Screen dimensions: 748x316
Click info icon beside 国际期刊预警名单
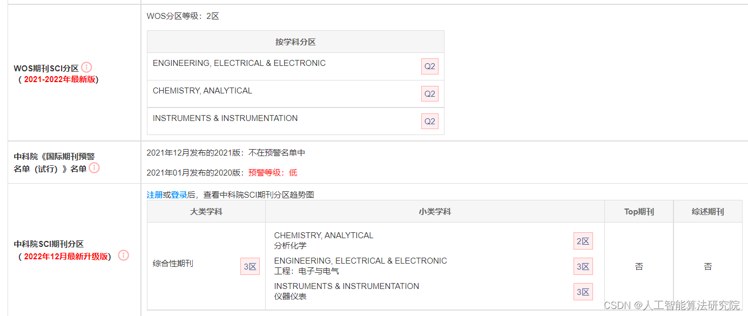[x=94, y=168]
